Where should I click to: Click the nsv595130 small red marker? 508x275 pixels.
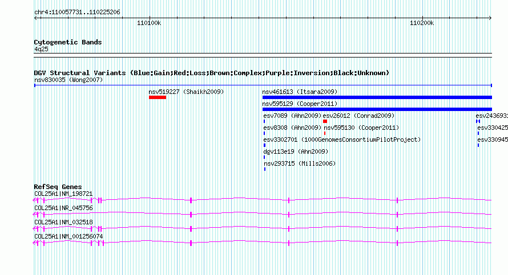pos(325,133)
